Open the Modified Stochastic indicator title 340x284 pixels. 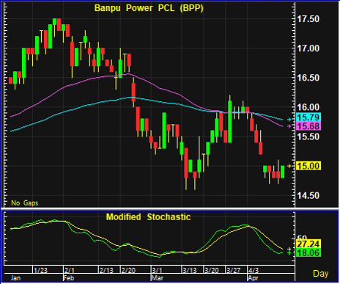[148, 217]
